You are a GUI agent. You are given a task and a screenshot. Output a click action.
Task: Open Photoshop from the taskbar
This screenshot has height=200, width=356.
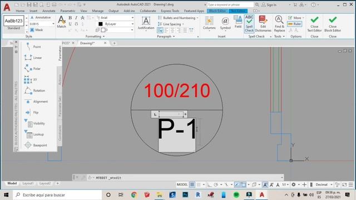tap(185, 194)
